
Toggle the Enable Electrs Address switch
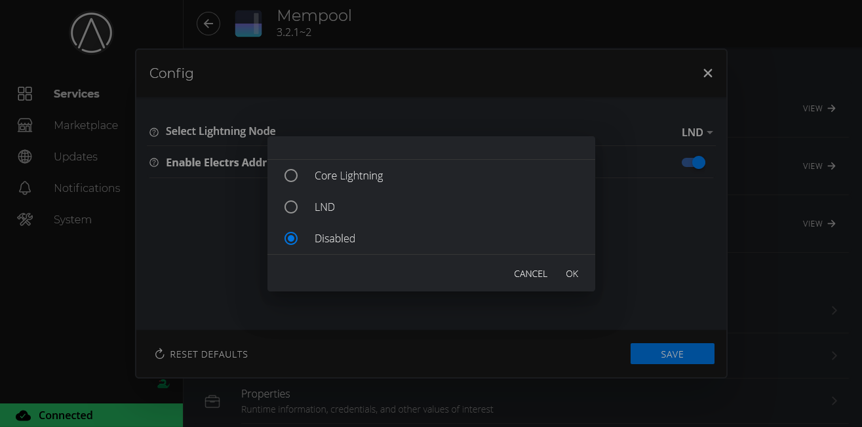tap(694, 162)
